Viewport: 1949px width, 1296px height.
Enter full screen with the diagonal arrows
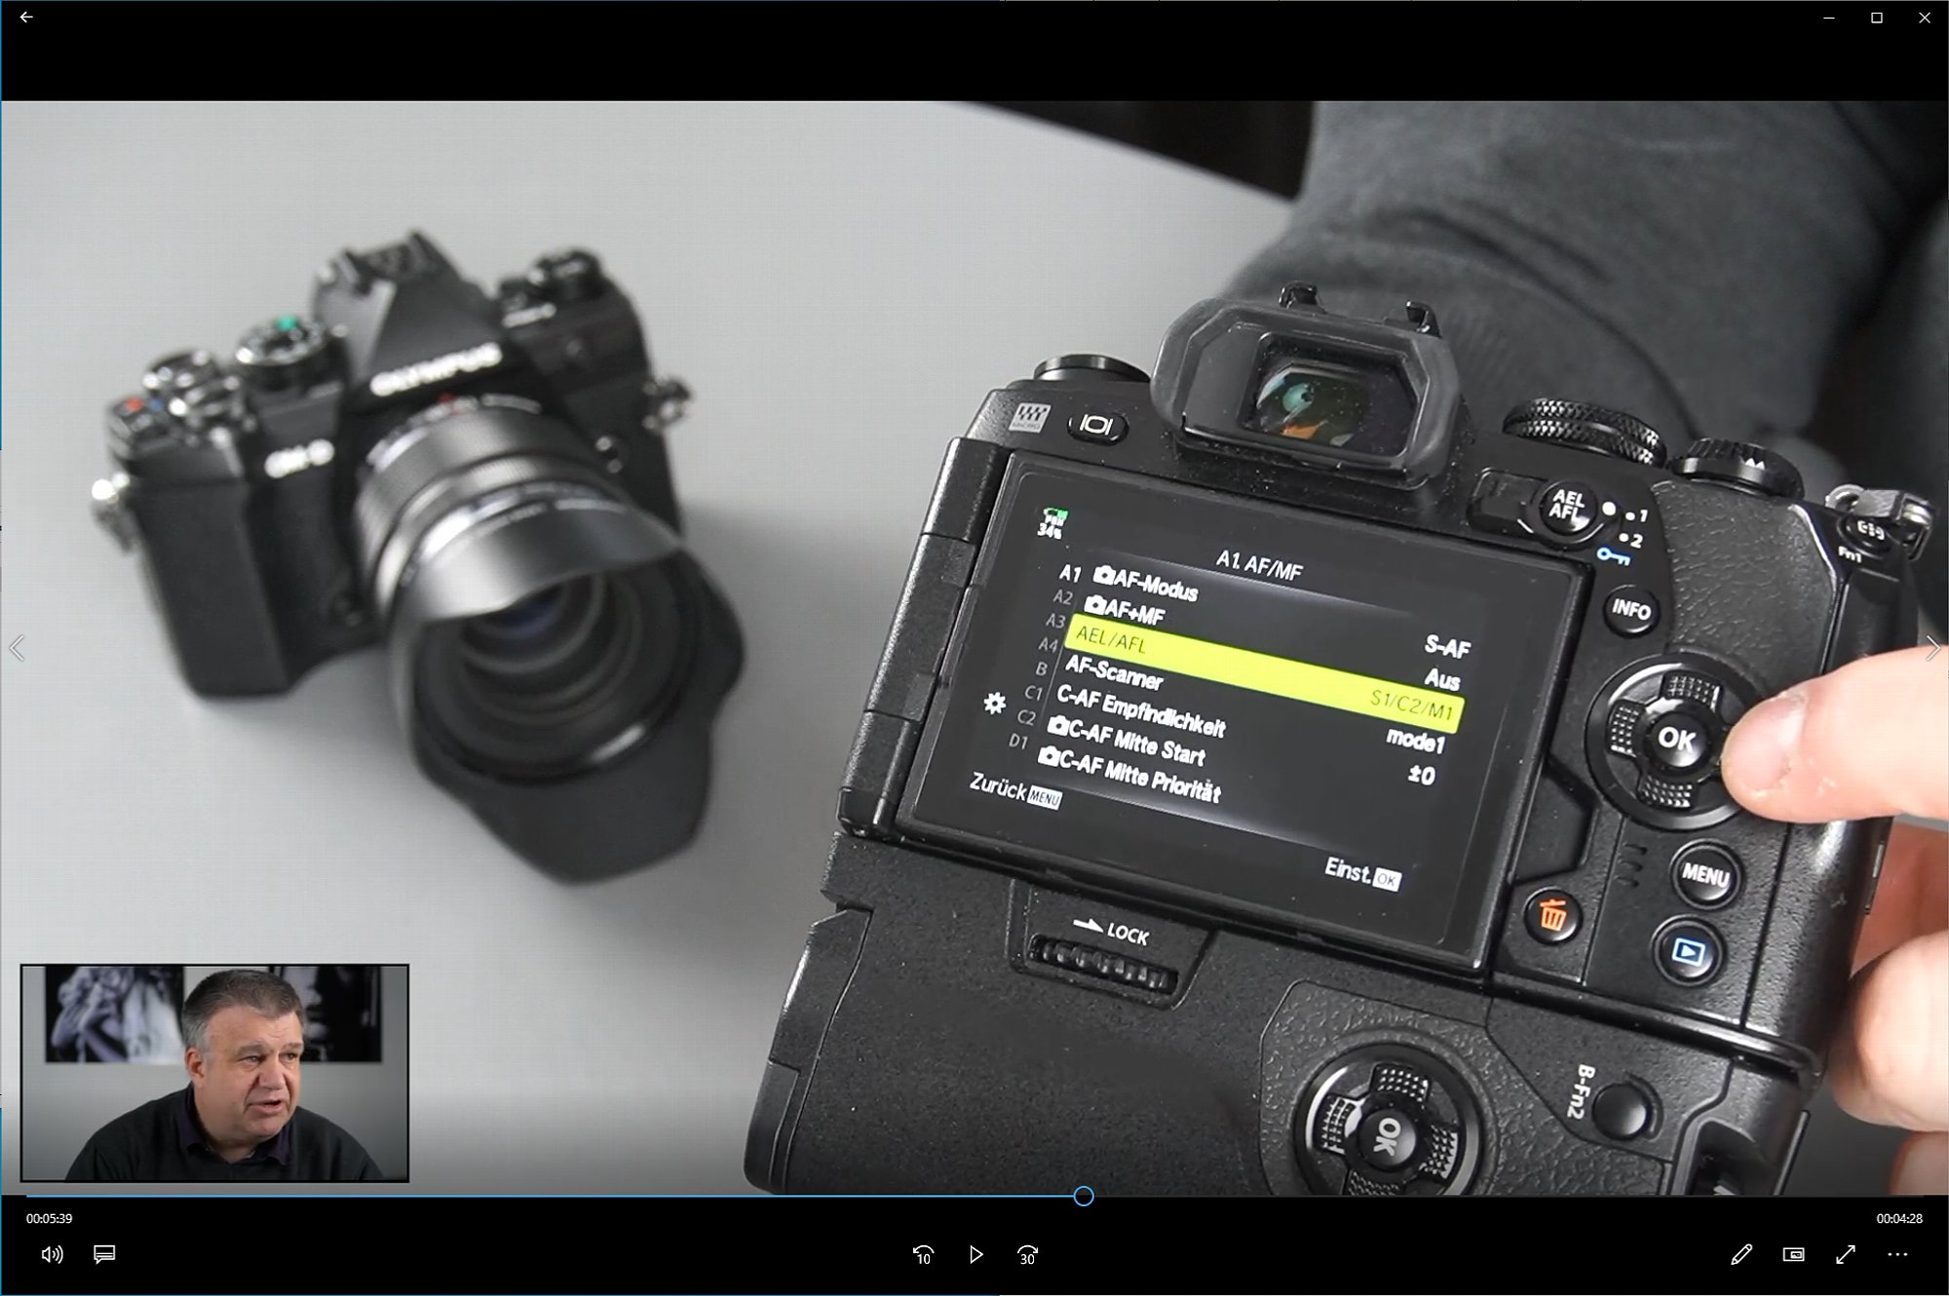[x=1845, y=1255]
